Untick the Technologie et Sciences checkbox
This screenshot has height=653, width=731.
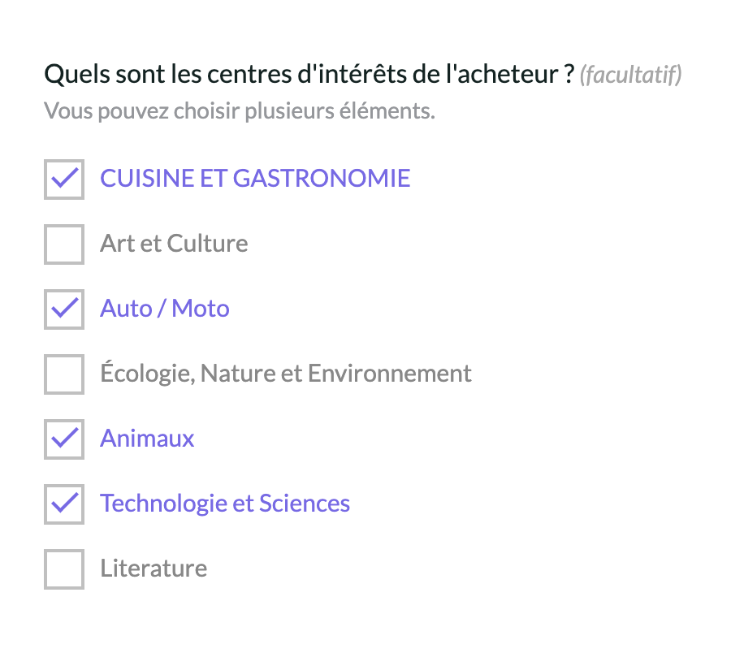[64, 504]
